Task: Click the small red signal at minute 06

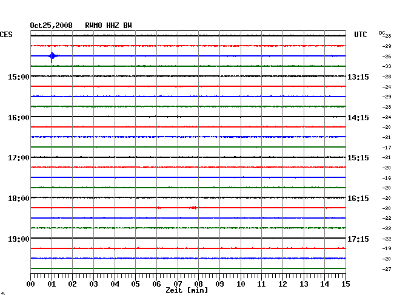Action: (x=158, y=208)
